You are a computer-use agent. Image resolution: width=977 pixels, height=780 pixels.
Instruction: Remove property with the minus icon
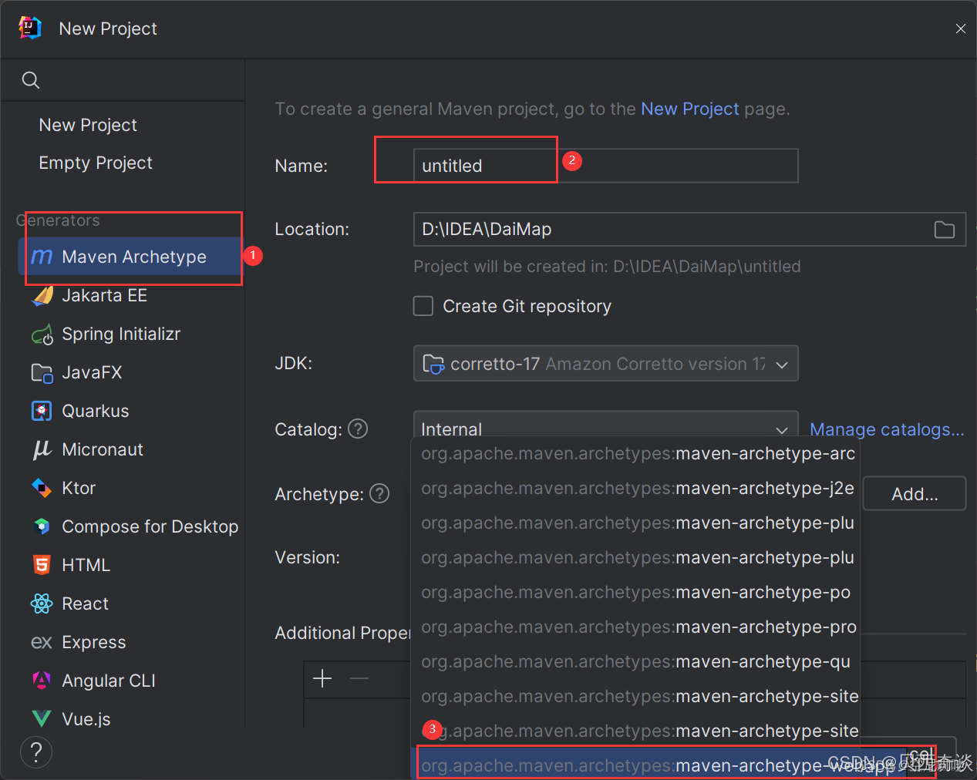(359, 678)
